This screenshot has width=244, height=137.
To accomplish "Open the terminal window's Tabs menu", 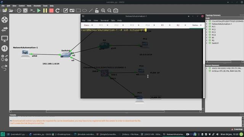I will (x=113, y=21).
